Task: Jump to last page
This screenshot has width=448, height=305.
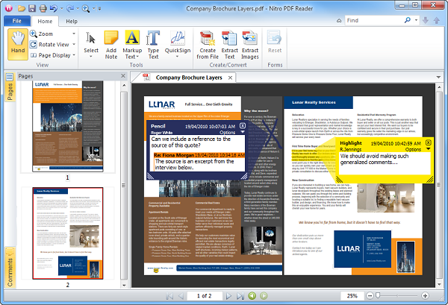Action: [x=240, y=296]
